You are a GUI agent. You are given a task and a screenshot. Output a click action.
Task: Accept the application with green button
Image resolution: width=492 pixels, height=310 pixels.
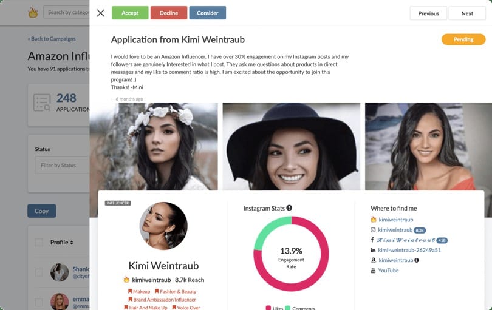[130, 13]
